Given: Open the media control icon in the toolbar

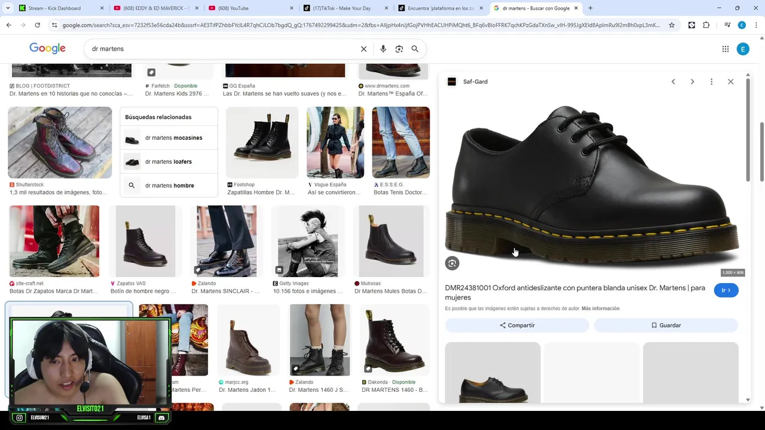Looking at the screenshot, I should click(727, 25).
